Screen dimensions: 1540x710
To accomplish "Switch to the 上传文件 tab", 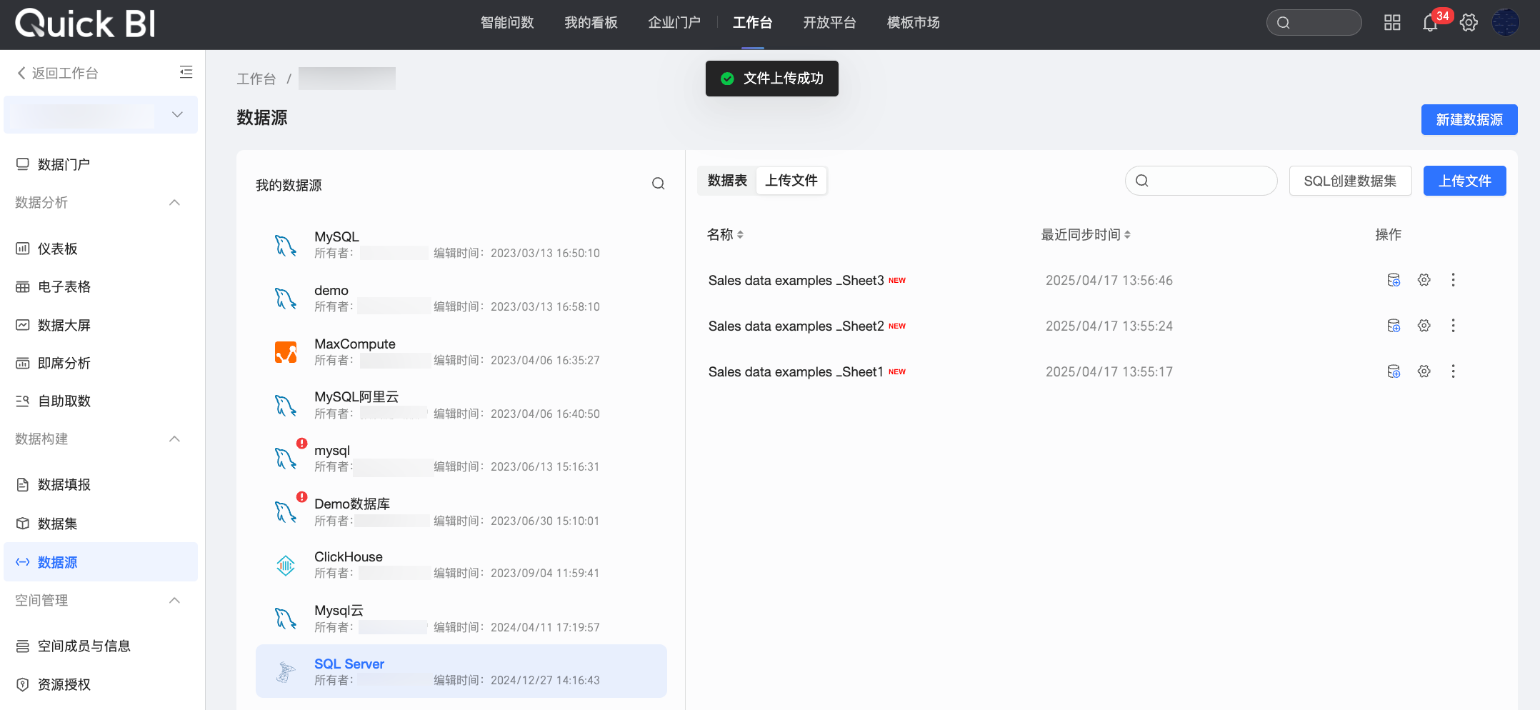I will tap(791, 181).
